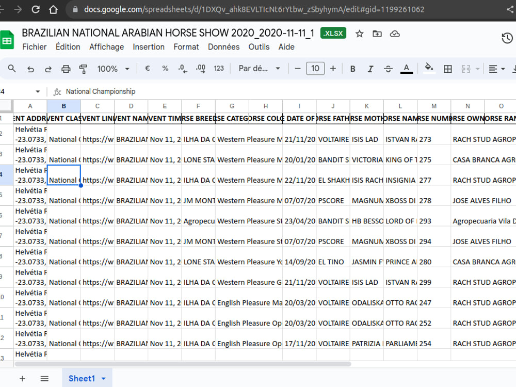Click the font size field showing 10

point(315,69)
